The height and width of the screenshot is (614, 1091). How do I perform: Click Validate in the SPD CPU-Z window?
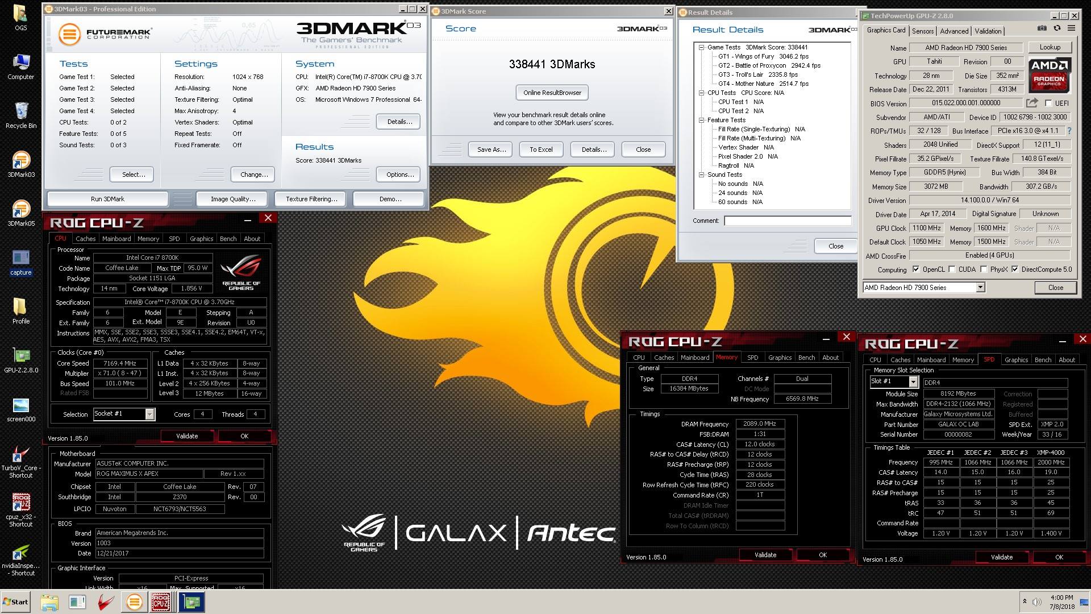1002,557
